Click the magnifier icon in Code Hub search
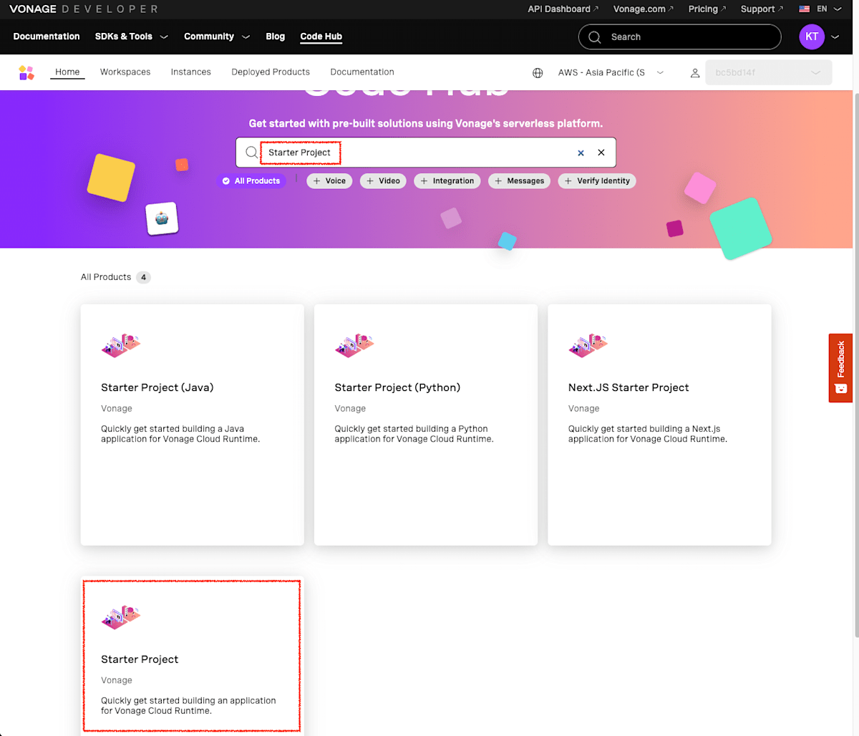This screenshot has height=736, width=859. 251,152
